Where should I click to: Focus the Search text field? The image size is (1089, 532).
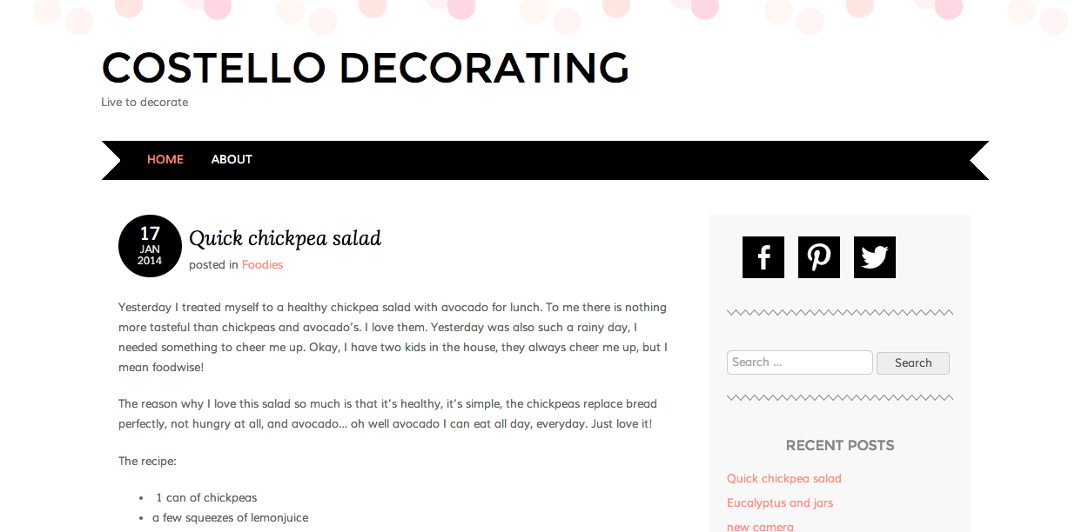800,362
